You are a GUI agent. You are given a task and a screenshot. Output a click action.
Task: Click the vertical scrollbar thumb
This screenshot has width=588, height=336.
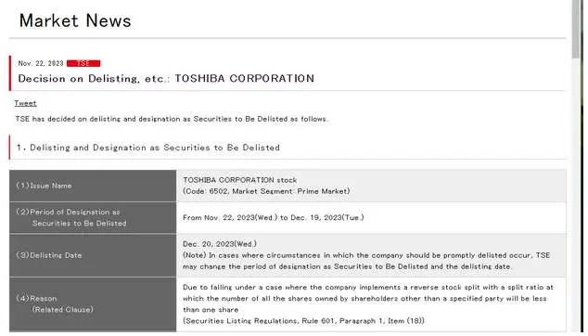[x=576, y=30]
